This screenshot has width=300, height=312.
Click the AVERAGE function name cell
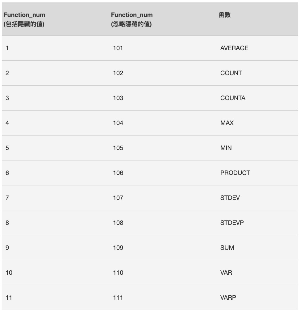[234, 48]
